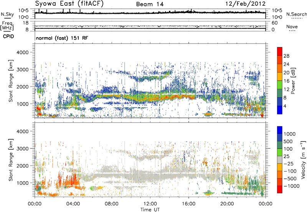Viewport: 307px width, 212px height.
Task: Click the '4000' range tick of the power panel
Action: coord(22,52)
